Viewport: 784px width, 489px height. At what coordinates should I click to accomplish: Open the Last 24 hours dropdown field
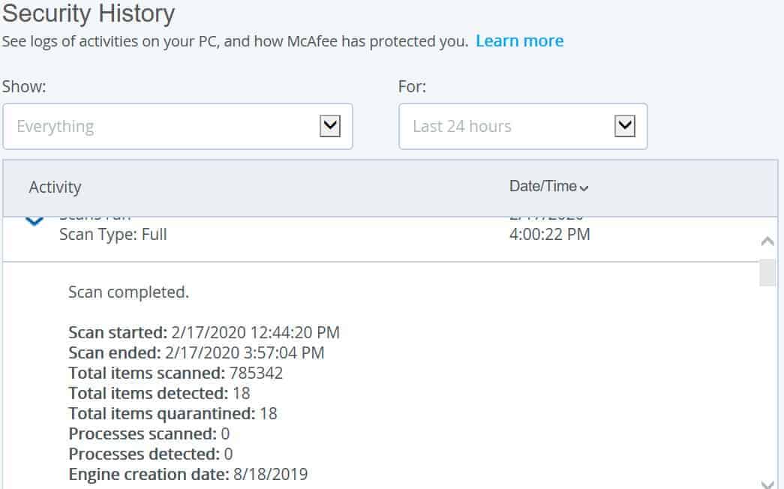pyautogui.click(x=523, y=127)
